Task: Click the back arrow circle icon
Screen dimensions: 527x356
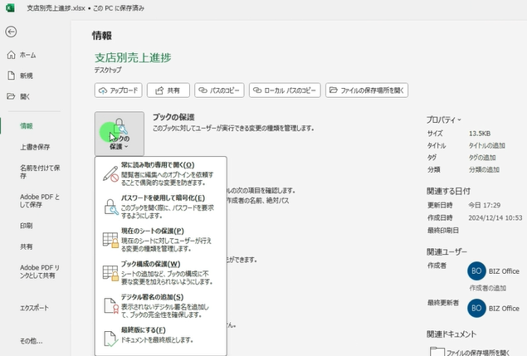Action: click(x=11, y=32)
